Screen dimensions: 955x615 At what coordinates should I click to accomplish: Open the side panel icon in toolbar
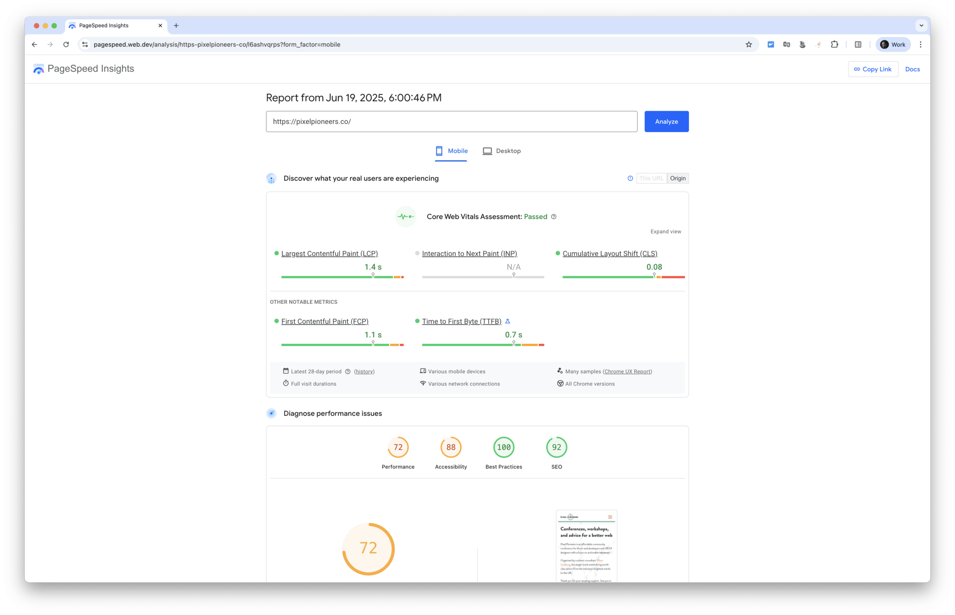click(858, 44)
